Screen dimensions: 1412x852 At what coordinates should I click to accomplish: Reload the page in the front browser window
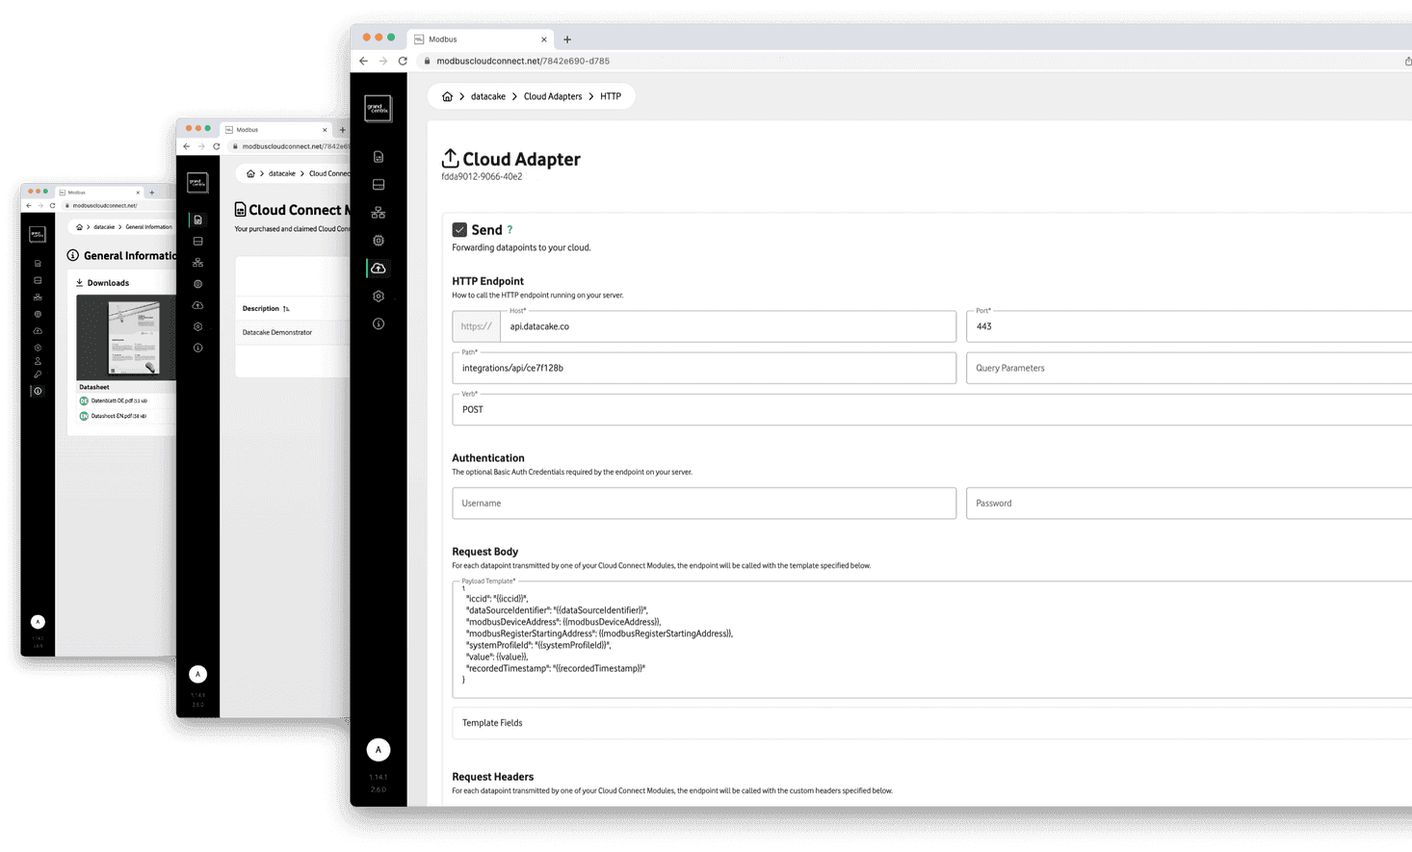(x=403, y=61)
